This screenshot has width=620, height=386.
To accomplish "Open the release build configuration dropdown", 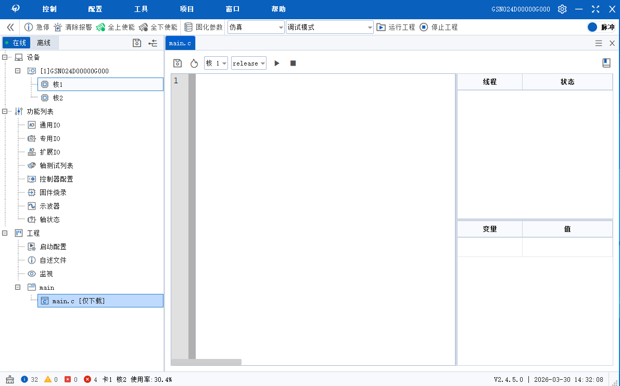I will tap(249, 63).
